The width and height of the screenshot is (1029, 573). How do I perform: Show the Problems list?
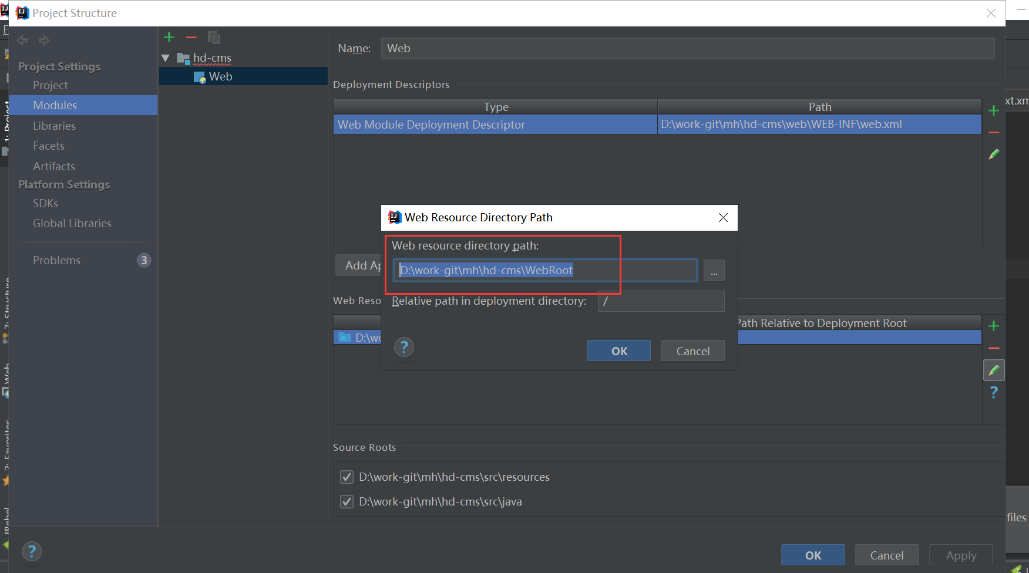point(56,260)
